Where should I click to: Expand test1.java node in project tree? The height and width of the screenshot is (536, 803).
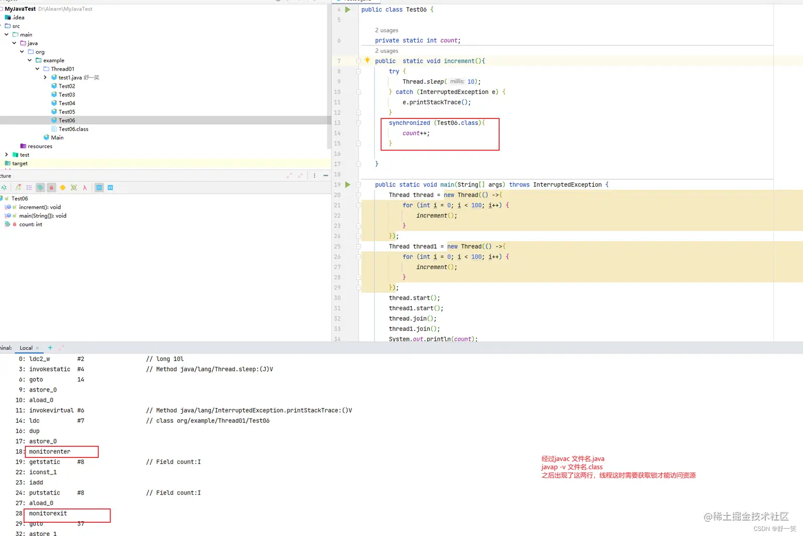point(45,78)
